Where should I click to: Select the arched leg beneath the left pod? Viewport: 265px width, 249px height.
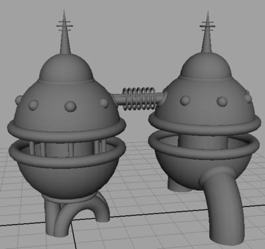81,211
